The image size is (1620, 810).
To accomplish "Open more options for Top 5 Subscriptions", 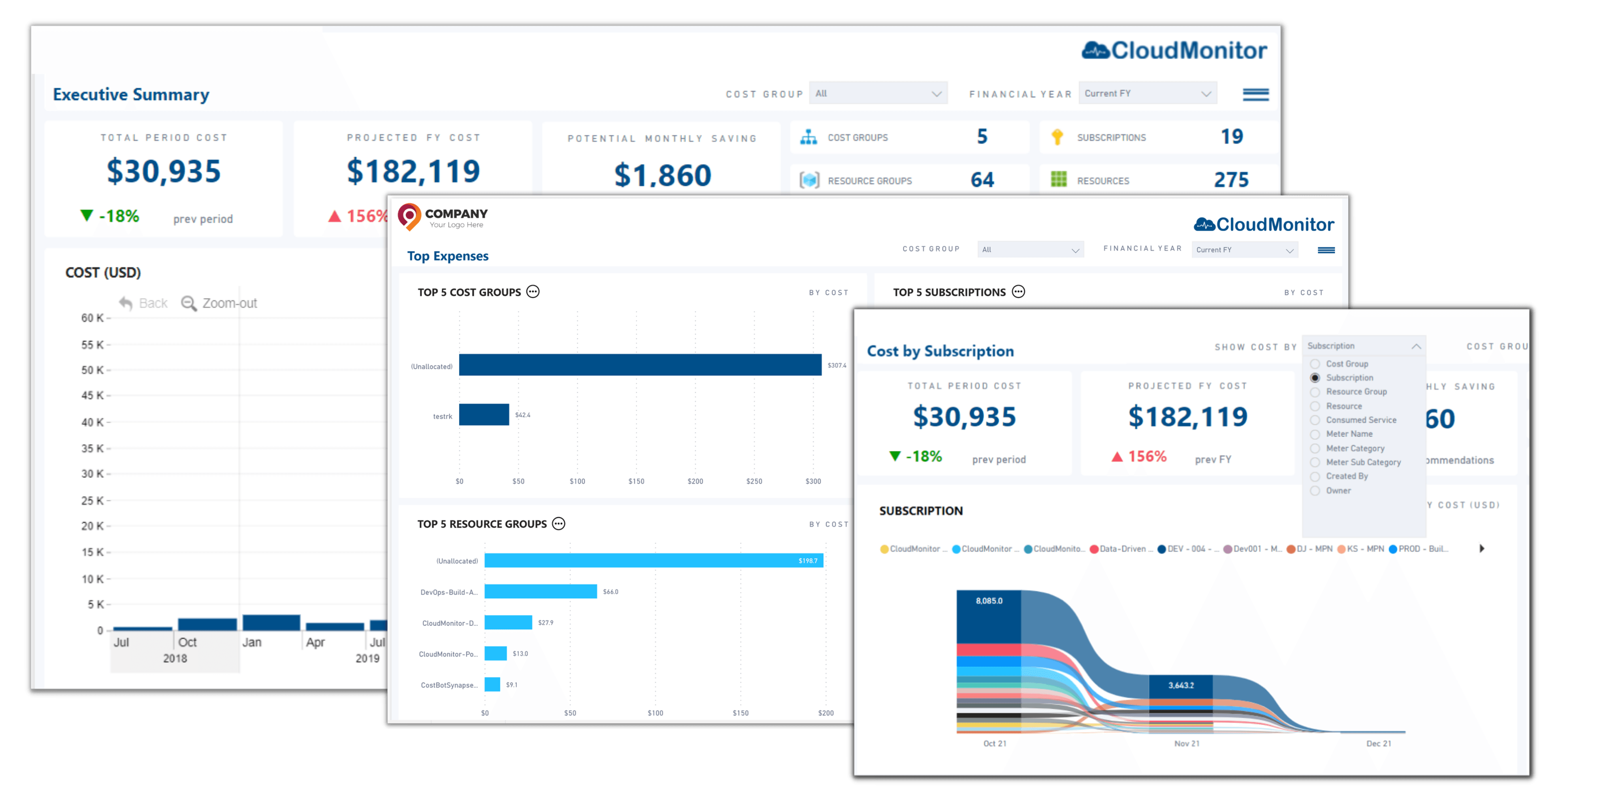I will click(1018, 292).
